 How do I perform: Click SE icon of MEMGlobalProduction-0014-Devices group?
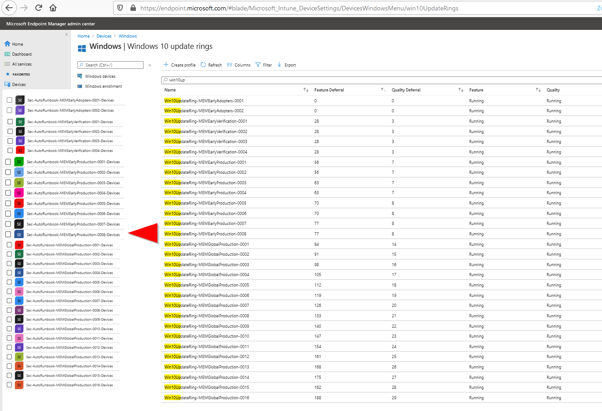click(x=19, y=366)
